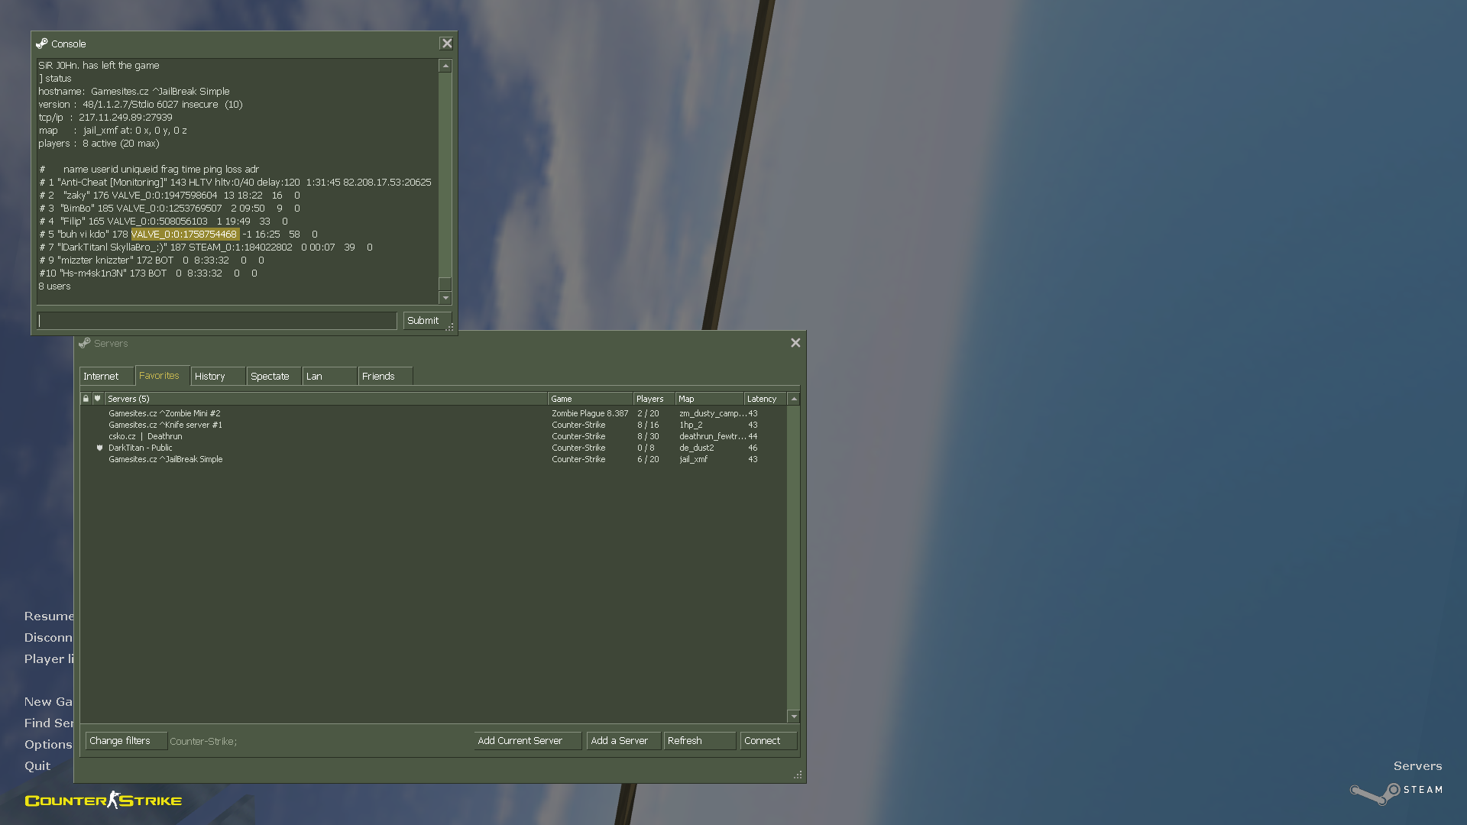Click the tcp/ip 217.11.249.89:27939 console line

pos(105,118)
